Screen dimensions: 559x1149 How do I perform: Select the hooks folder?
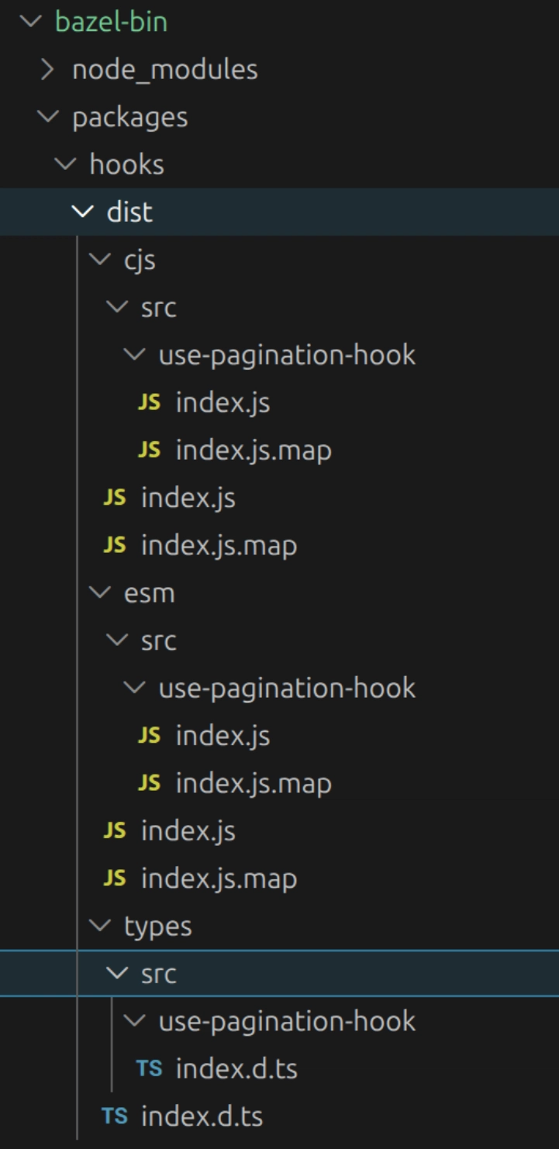click(126, 164)
